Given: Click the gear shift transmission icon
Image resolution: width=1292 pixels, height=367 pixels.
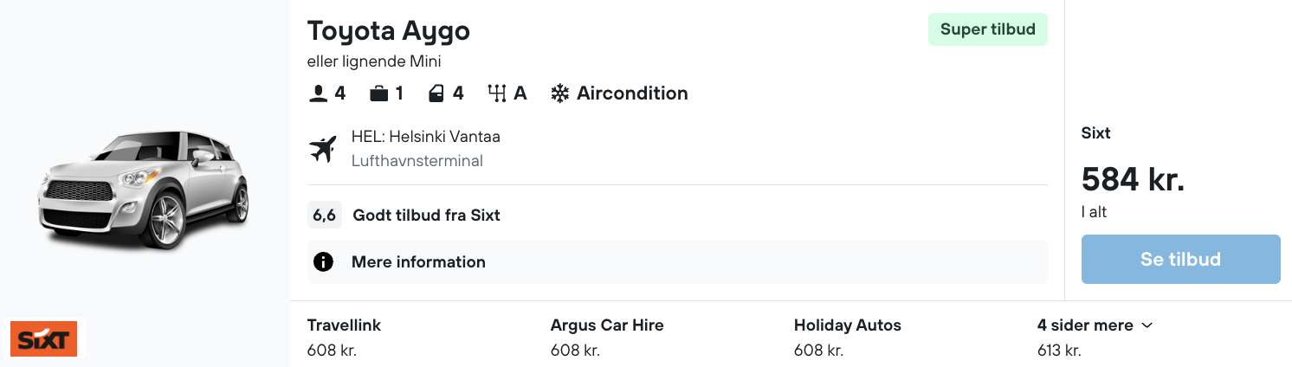Looking at the screenshot, I should [496, 93].
